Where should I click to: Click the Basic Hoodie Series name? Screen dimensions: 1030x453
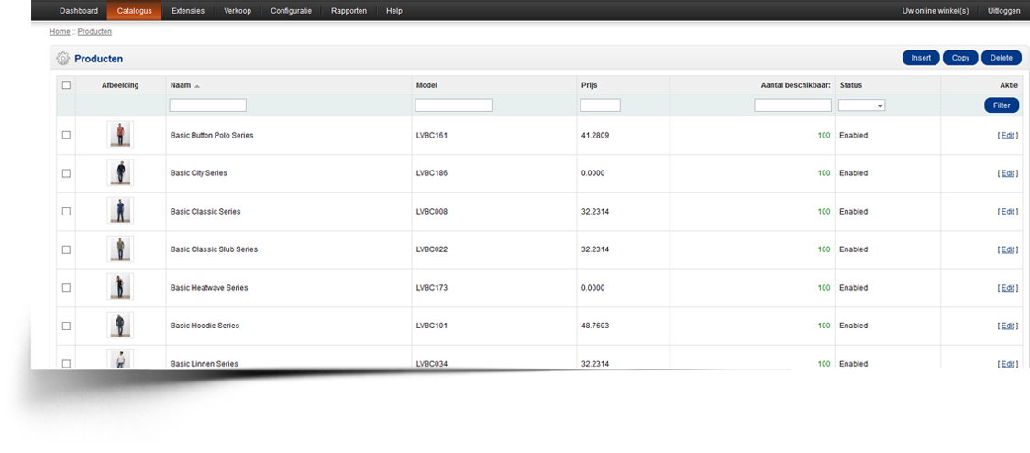coord(205,326)
